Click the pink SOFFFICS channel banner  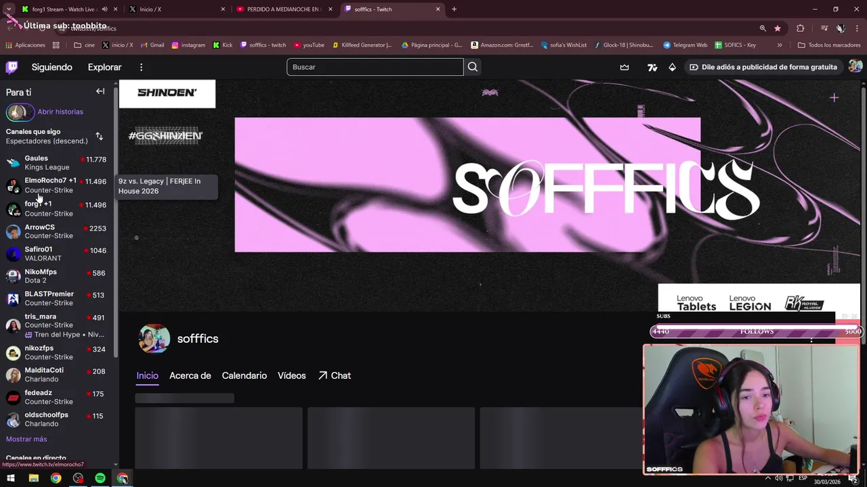click(x=467, y=185)
